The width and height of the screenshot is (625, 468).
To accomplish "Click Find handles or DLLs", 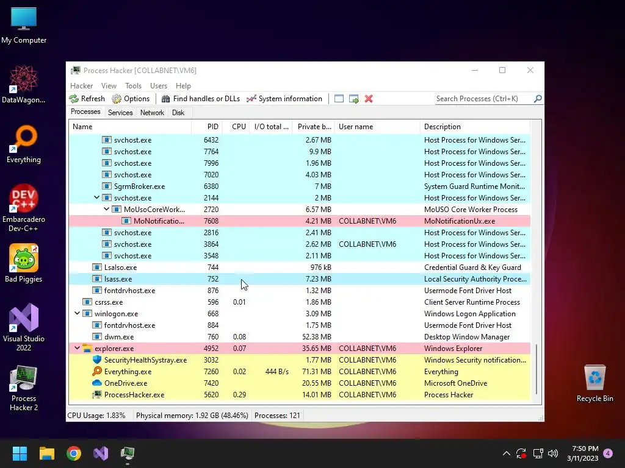I will click(200, 99).
